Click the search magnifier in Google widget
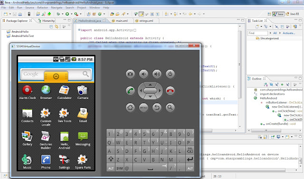Viewport: 304px width, 179px height. pyautogui.click(x=85, y=74)
